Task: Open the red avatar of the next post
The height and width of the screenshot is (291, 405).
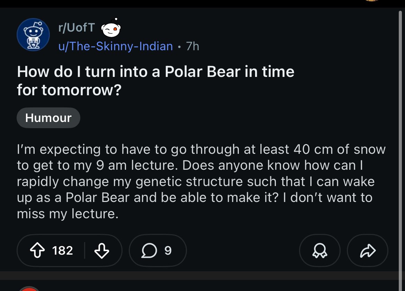Action: click(29, 289)
